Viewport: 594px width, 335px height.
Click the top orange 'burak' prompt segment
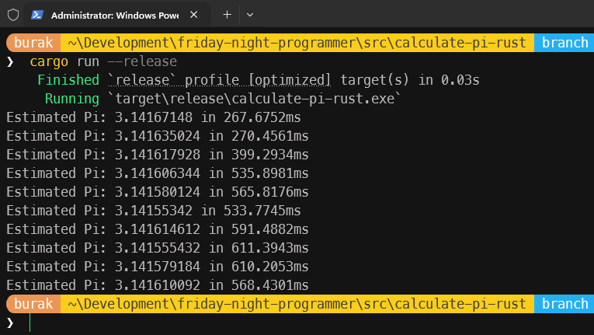[x=33, y=43]
